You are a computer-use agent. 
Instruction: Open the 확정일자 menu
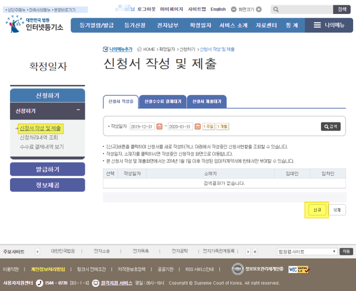pos(200,25)
